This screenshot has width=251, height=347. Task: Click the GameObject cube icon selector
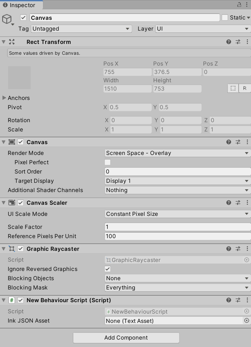(7, 19)
